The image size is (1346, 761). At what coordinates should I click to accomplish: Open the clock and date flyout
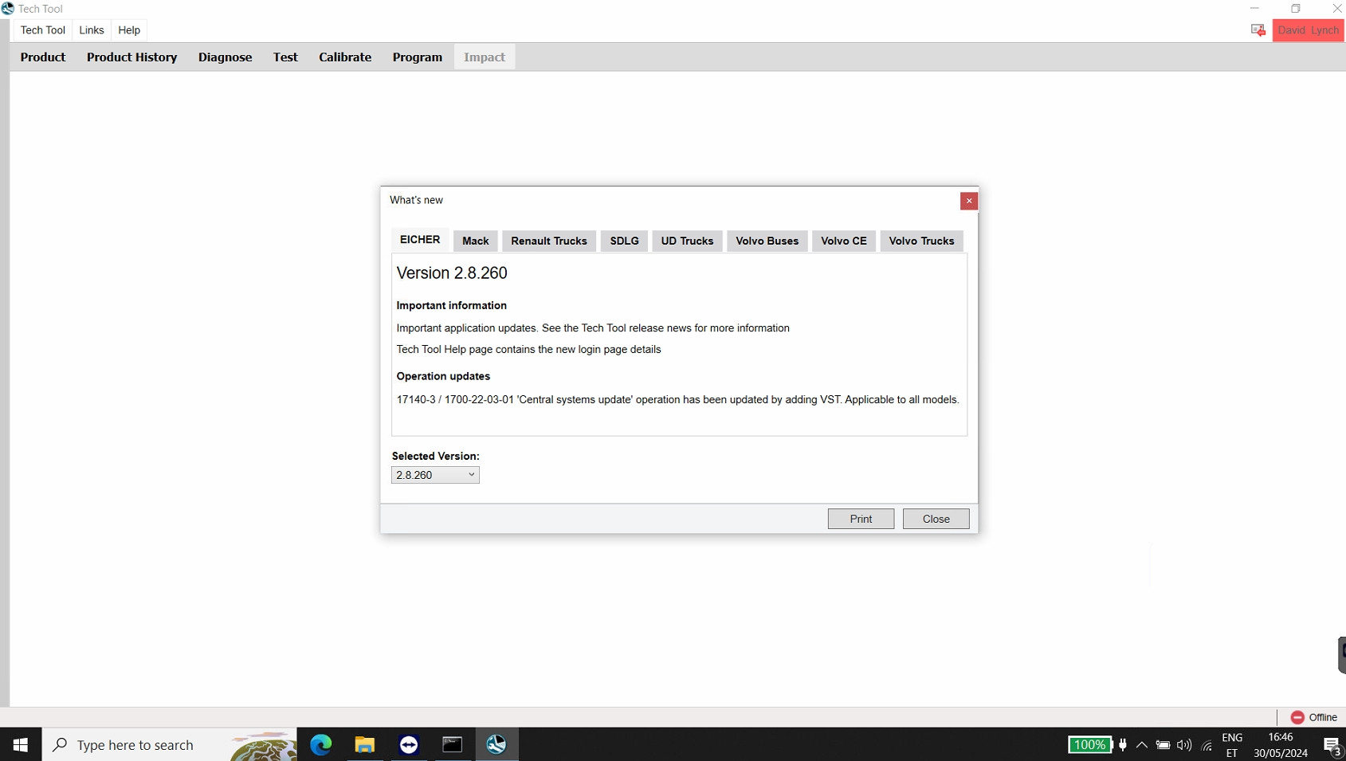click(1281, 745)
